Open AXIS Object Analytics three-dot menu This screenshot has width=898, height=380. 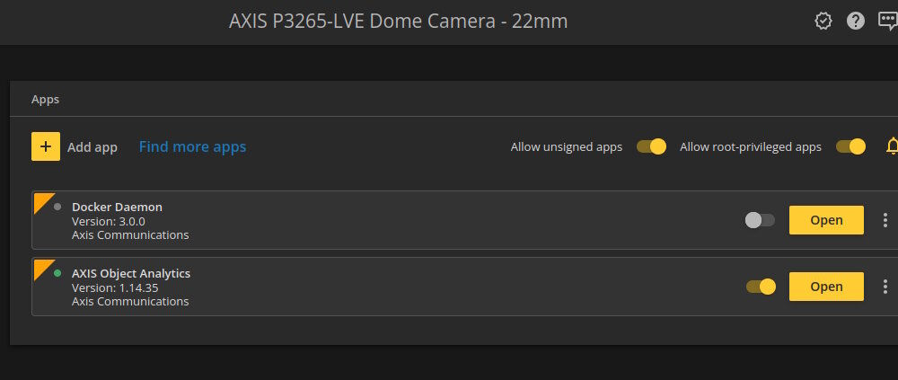[885, 287]
